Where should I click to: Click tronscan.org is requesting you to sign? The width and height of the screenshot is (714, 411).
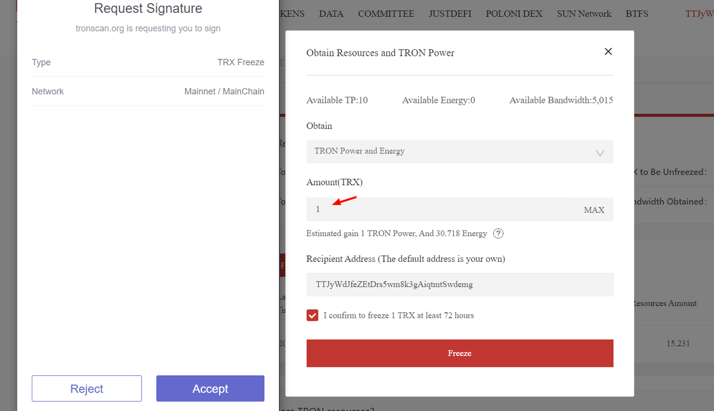148,28
